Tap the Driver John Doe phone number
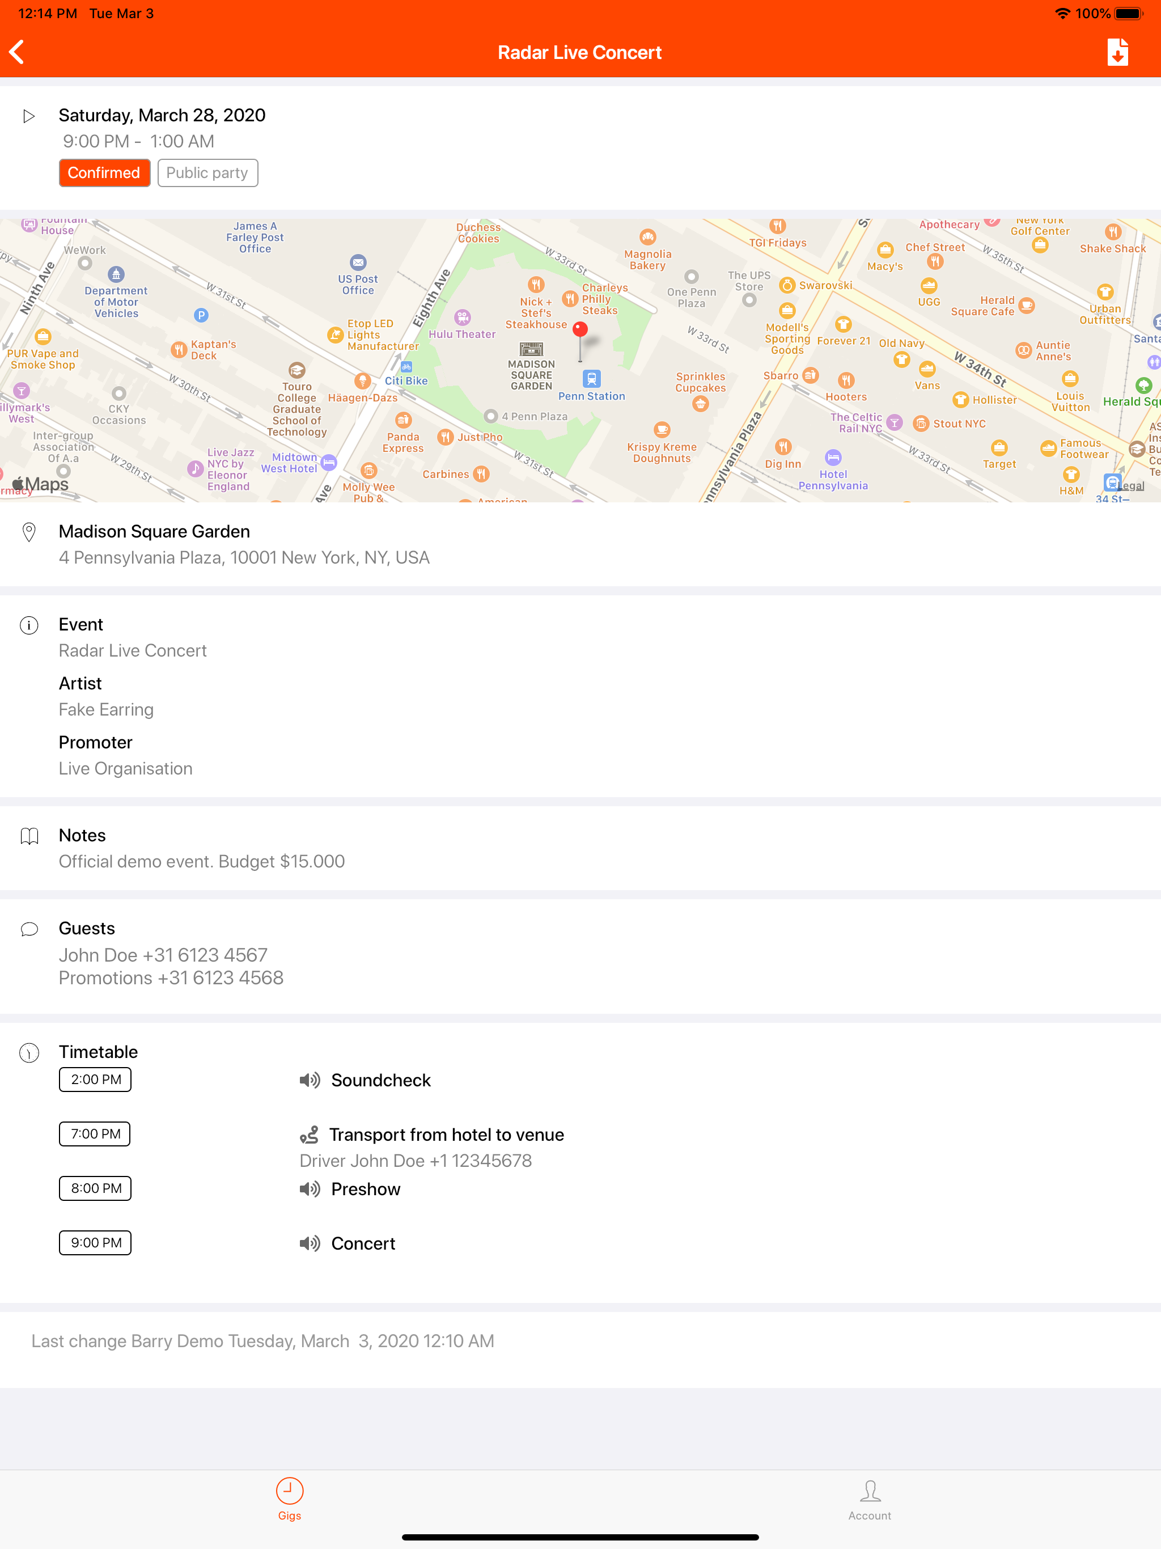 415,1161
